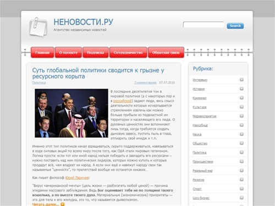The height and width of the screenshot is (206, 275).
Task: Open the Происшествия category link
Action: pos(203,162)
